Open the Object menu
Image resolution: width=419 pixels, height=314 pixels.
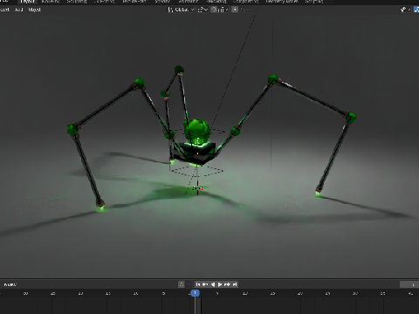coord(35,10)
